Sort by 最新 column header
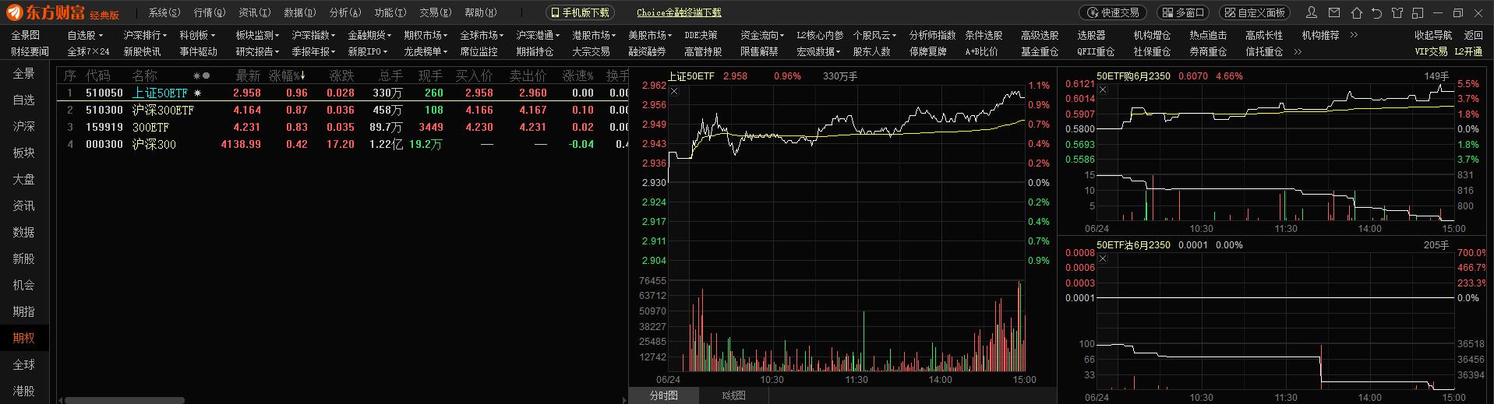This screenshot has width=1494, height=404. (x=248, y=76)
